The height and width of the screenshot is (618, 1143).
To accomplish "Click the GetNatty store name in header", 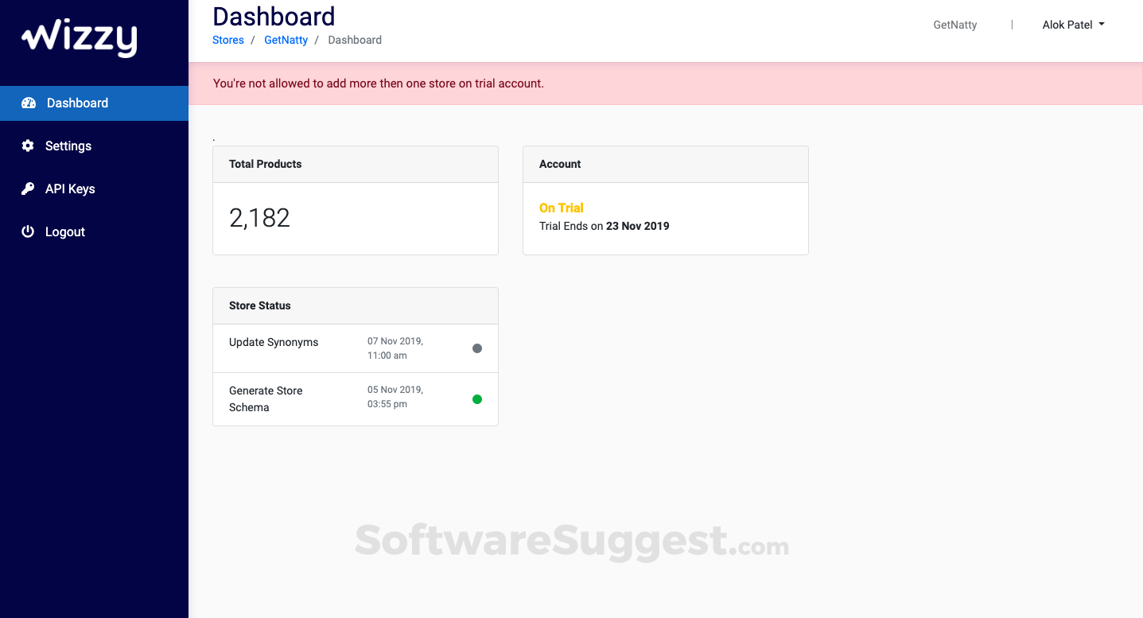I will coord(954,25).
